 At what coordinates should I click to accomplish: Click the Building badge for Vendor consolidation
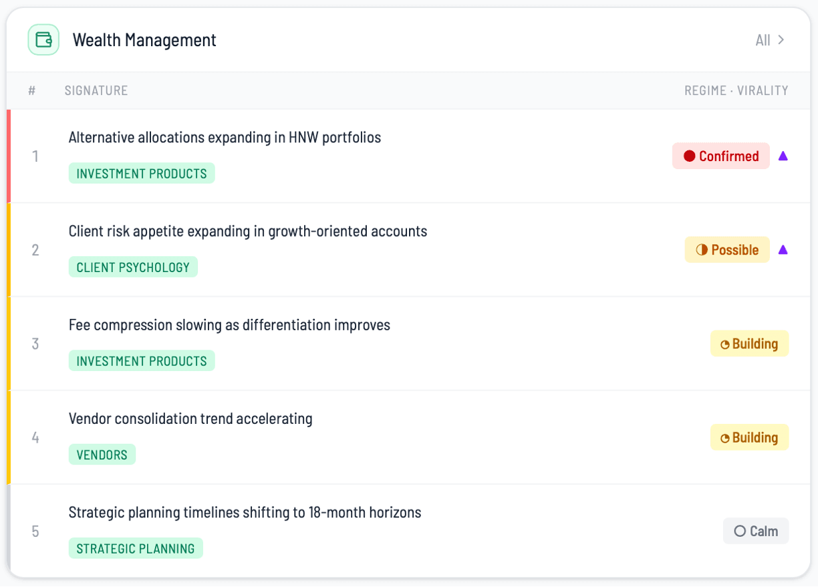[749, 437]
